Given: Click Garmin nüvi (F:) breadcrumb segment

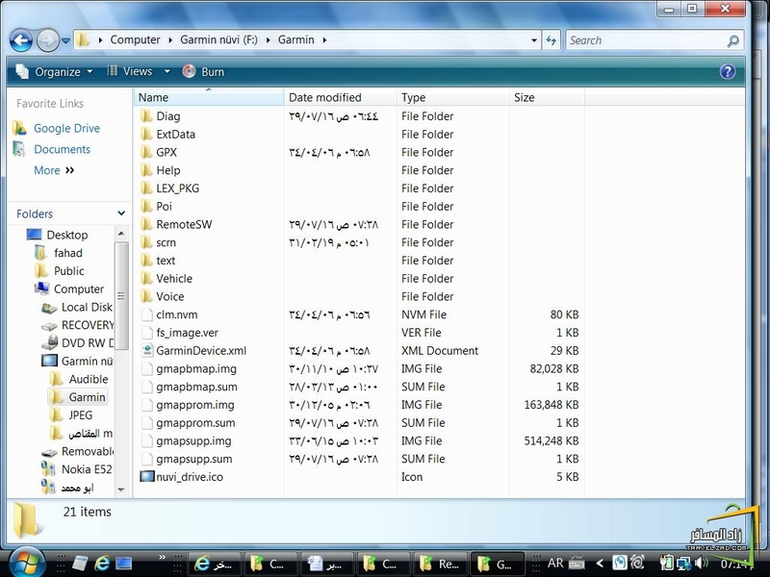Looking at the screenshot, I should pyautogui.click(x=218, y=39).
